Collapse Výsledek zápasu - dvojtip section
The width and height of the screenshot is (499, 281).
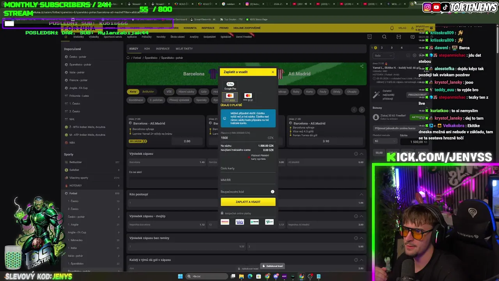click(x=361, y=216)
